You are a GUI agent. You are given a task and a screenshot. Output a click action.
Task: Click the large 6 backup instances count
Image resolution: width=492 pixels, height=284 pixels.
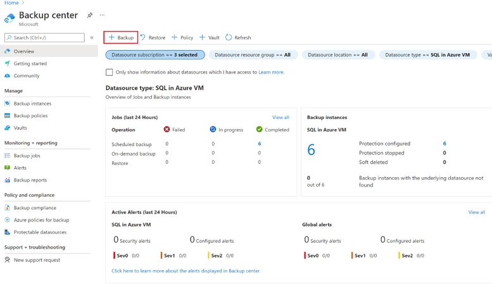point(311,149)
